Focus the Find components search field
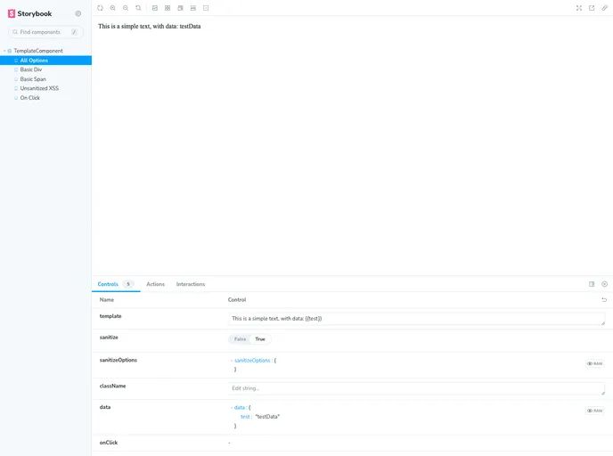613x456 pixels. click(45, 32)
